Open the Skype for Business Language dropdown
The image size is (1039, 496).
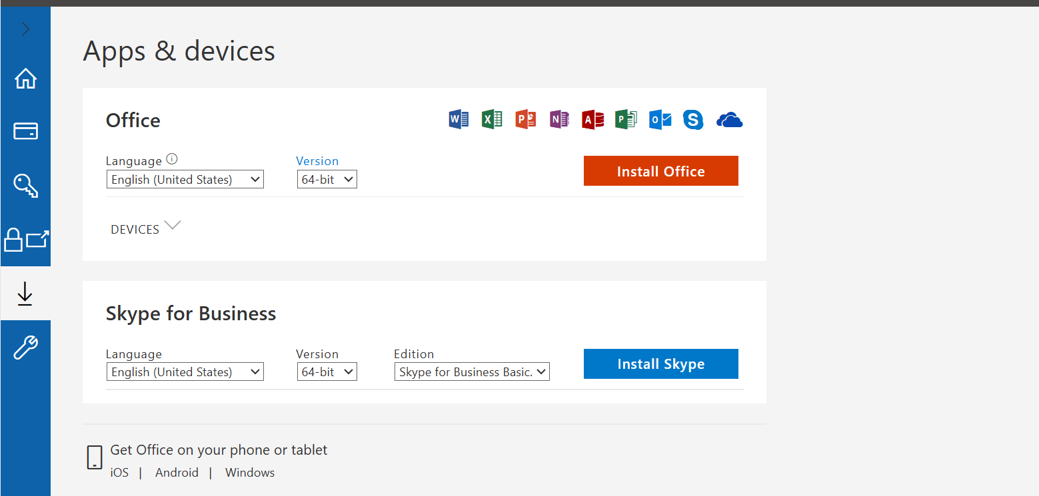185,372
